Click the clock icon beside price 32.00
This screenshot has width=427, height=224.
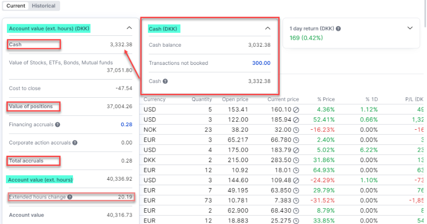pos(296,130)
